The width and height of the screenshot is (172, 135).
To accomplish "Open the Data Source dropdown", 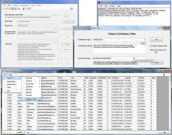I will (57, 26).
